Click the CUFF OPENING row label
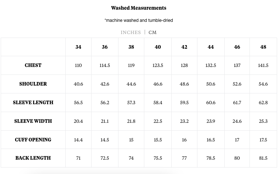280x174 pixels. (33, 140)
